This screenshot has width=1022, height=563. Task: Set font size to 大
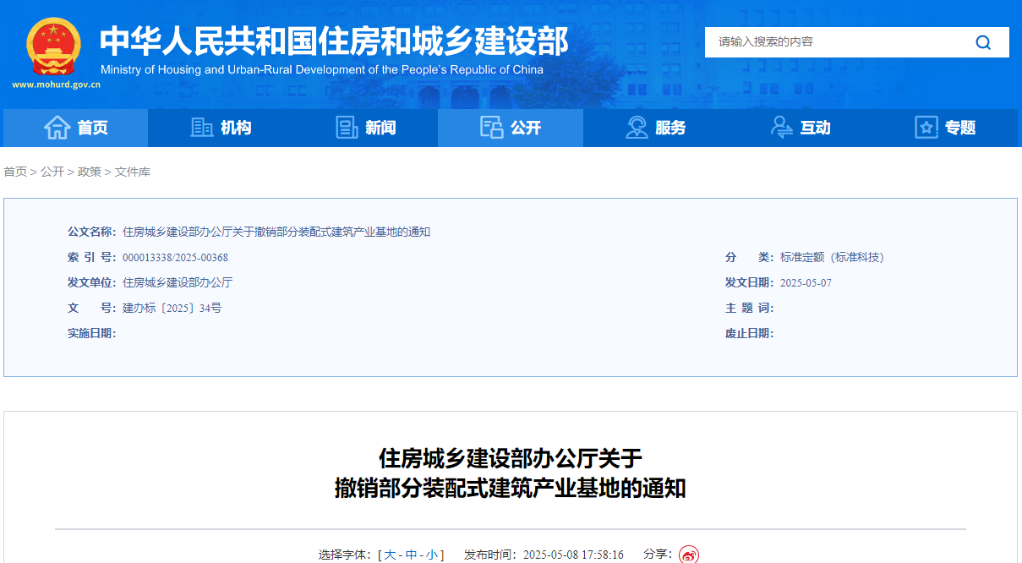tap(390, 555)
